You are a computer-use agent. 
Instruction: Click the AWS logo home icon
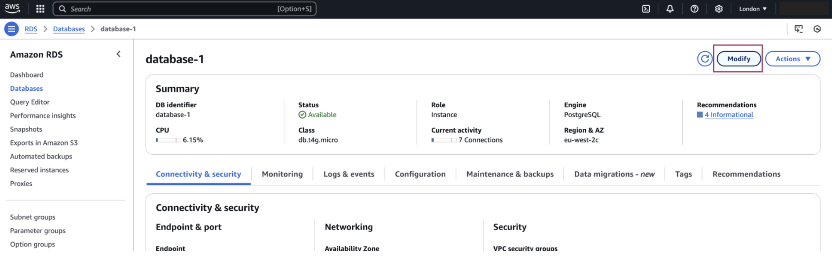12,8
